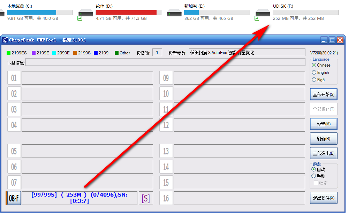
Task: Click the [S] status icon for port 08
Action: click(x=145, y=198)
